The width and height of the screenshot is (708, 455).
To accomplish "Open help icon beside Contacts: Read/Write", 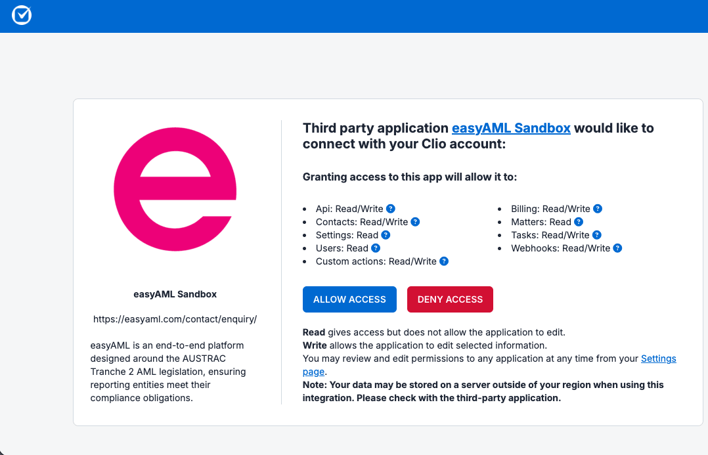I will [x=415, y=222].
